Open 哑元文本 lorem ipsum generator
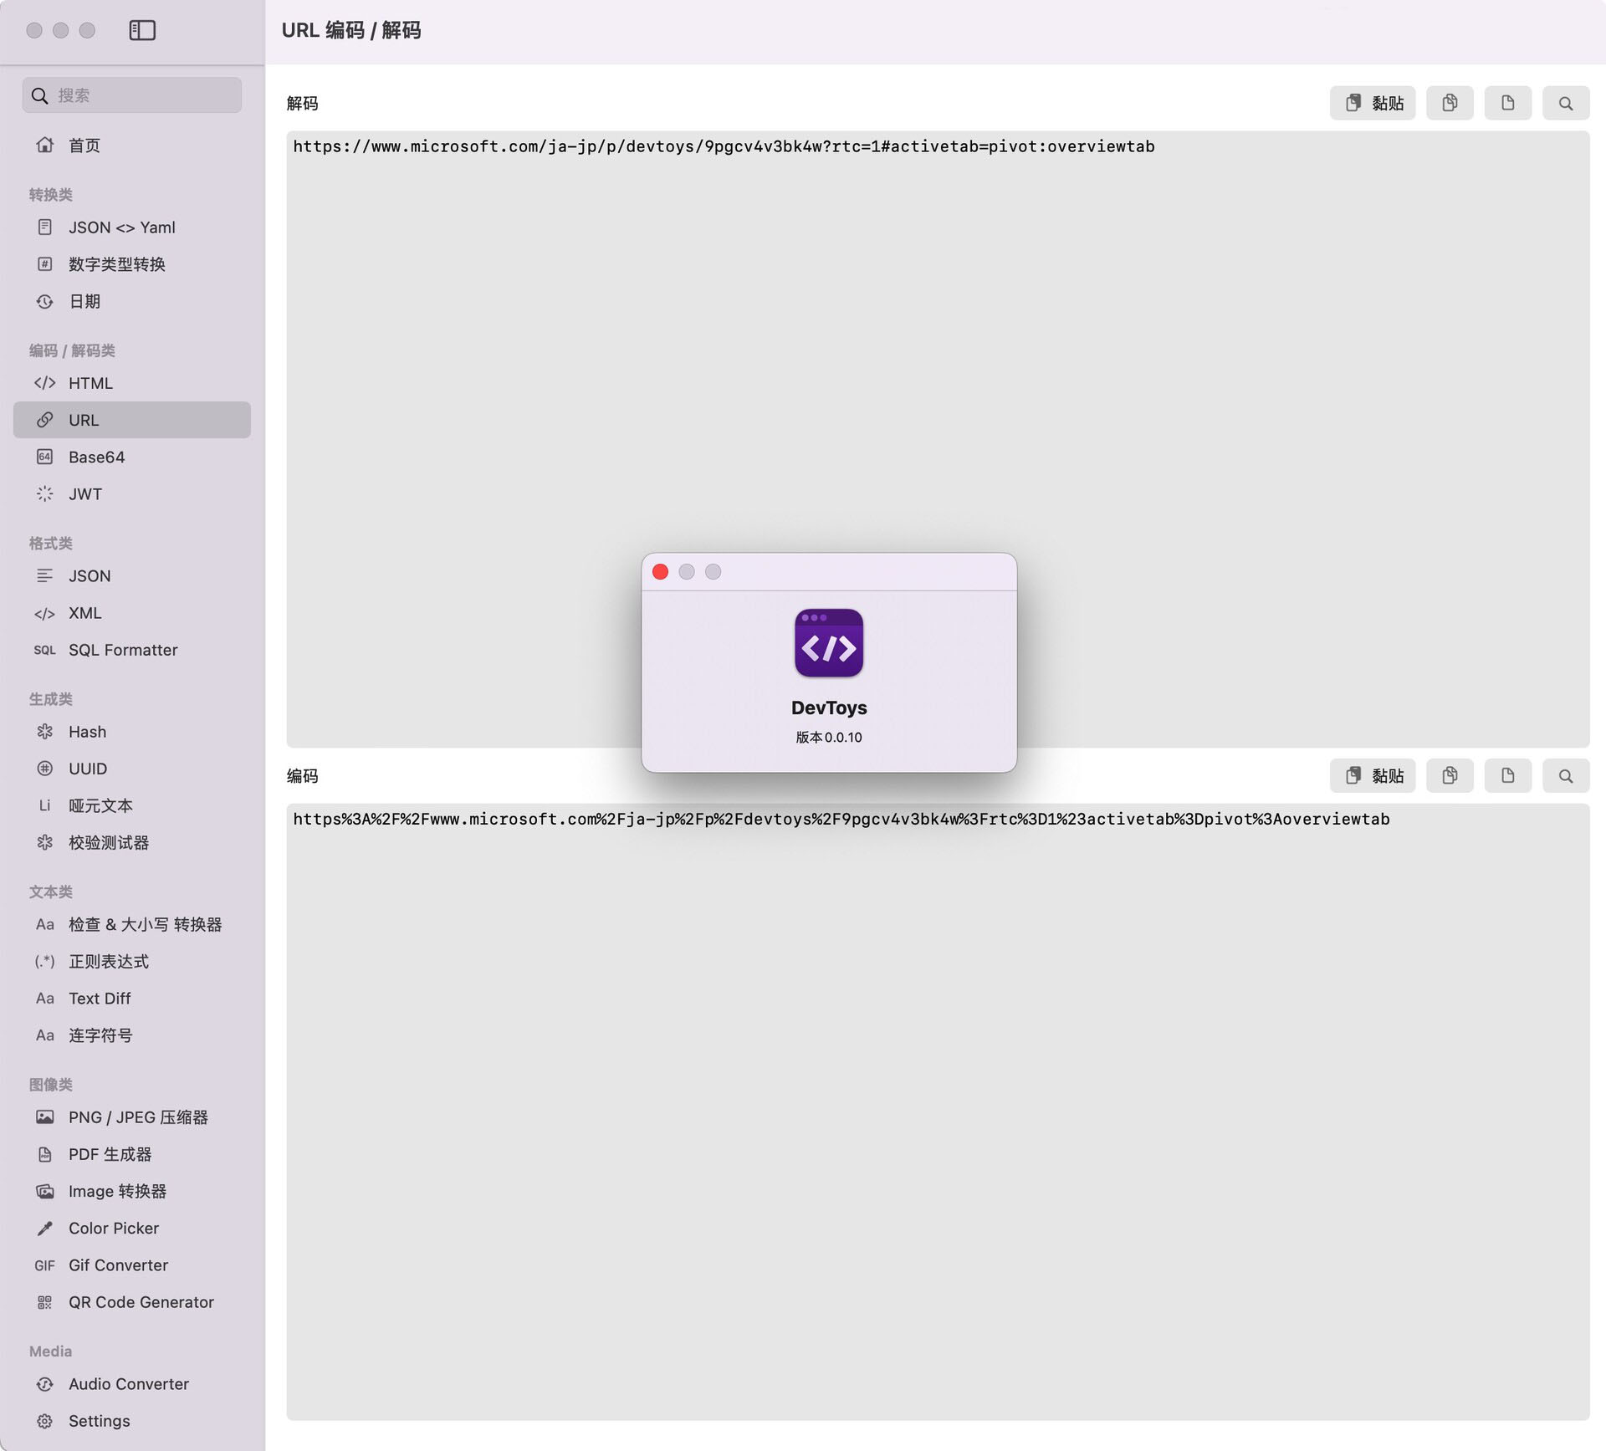This screenshot has width=1606, height=1451. tap(132, 805)
